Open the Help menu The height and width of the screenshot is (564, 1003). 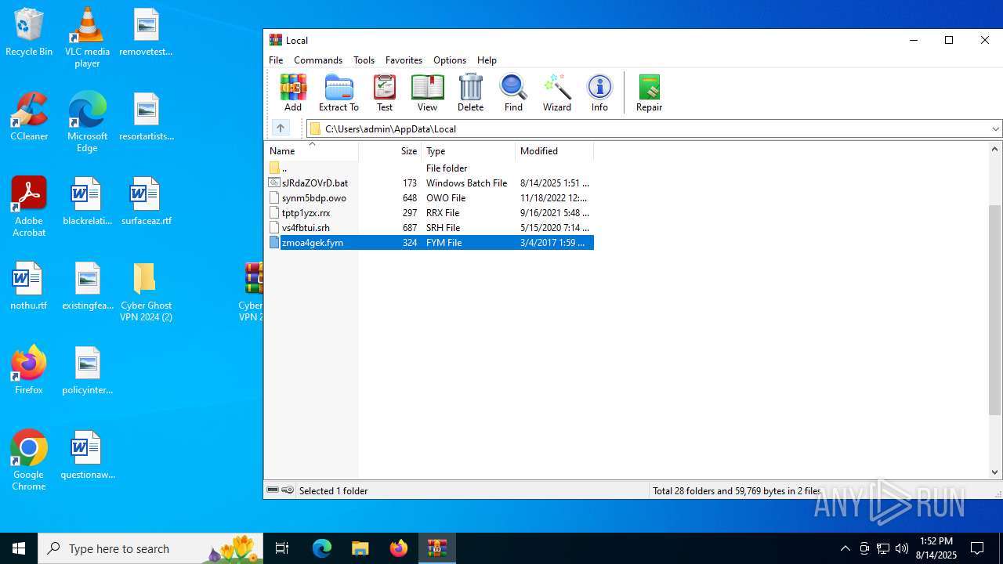click(x=487, y=60)
